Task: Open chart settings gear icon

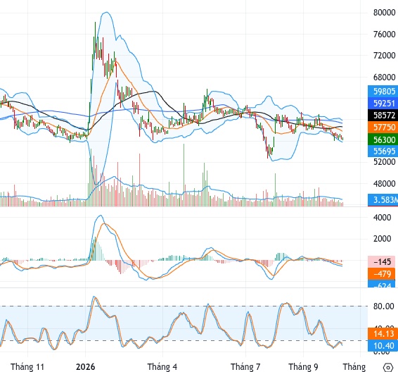Action: [x=387, y=368]
